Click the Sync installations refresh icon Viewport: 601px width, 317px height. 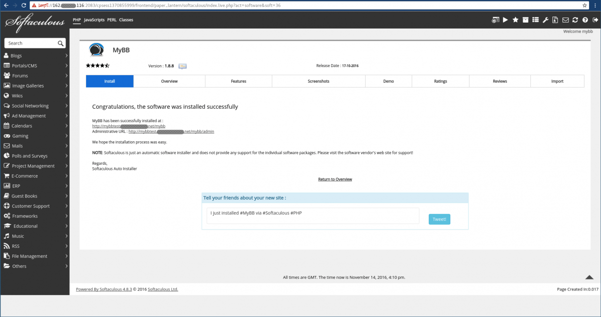[x=575, y=20]
